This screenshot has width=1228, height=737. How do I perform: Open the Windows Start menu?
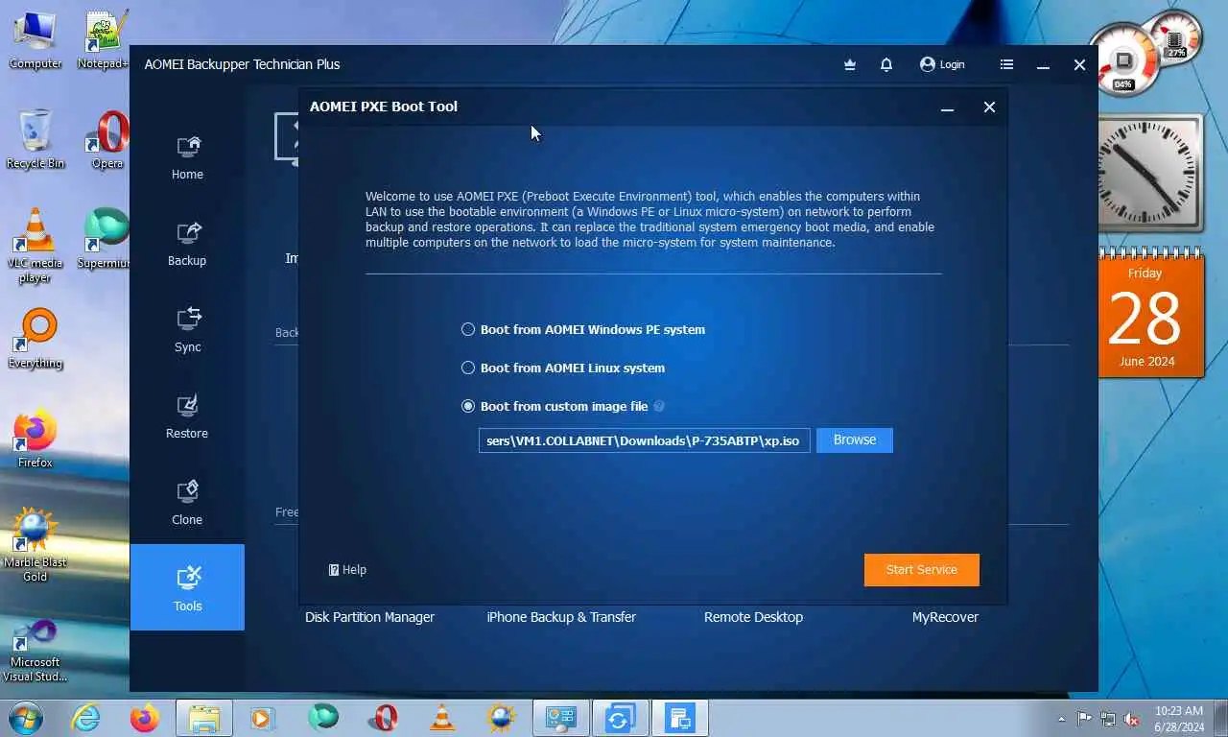click(x=24, y=718)
